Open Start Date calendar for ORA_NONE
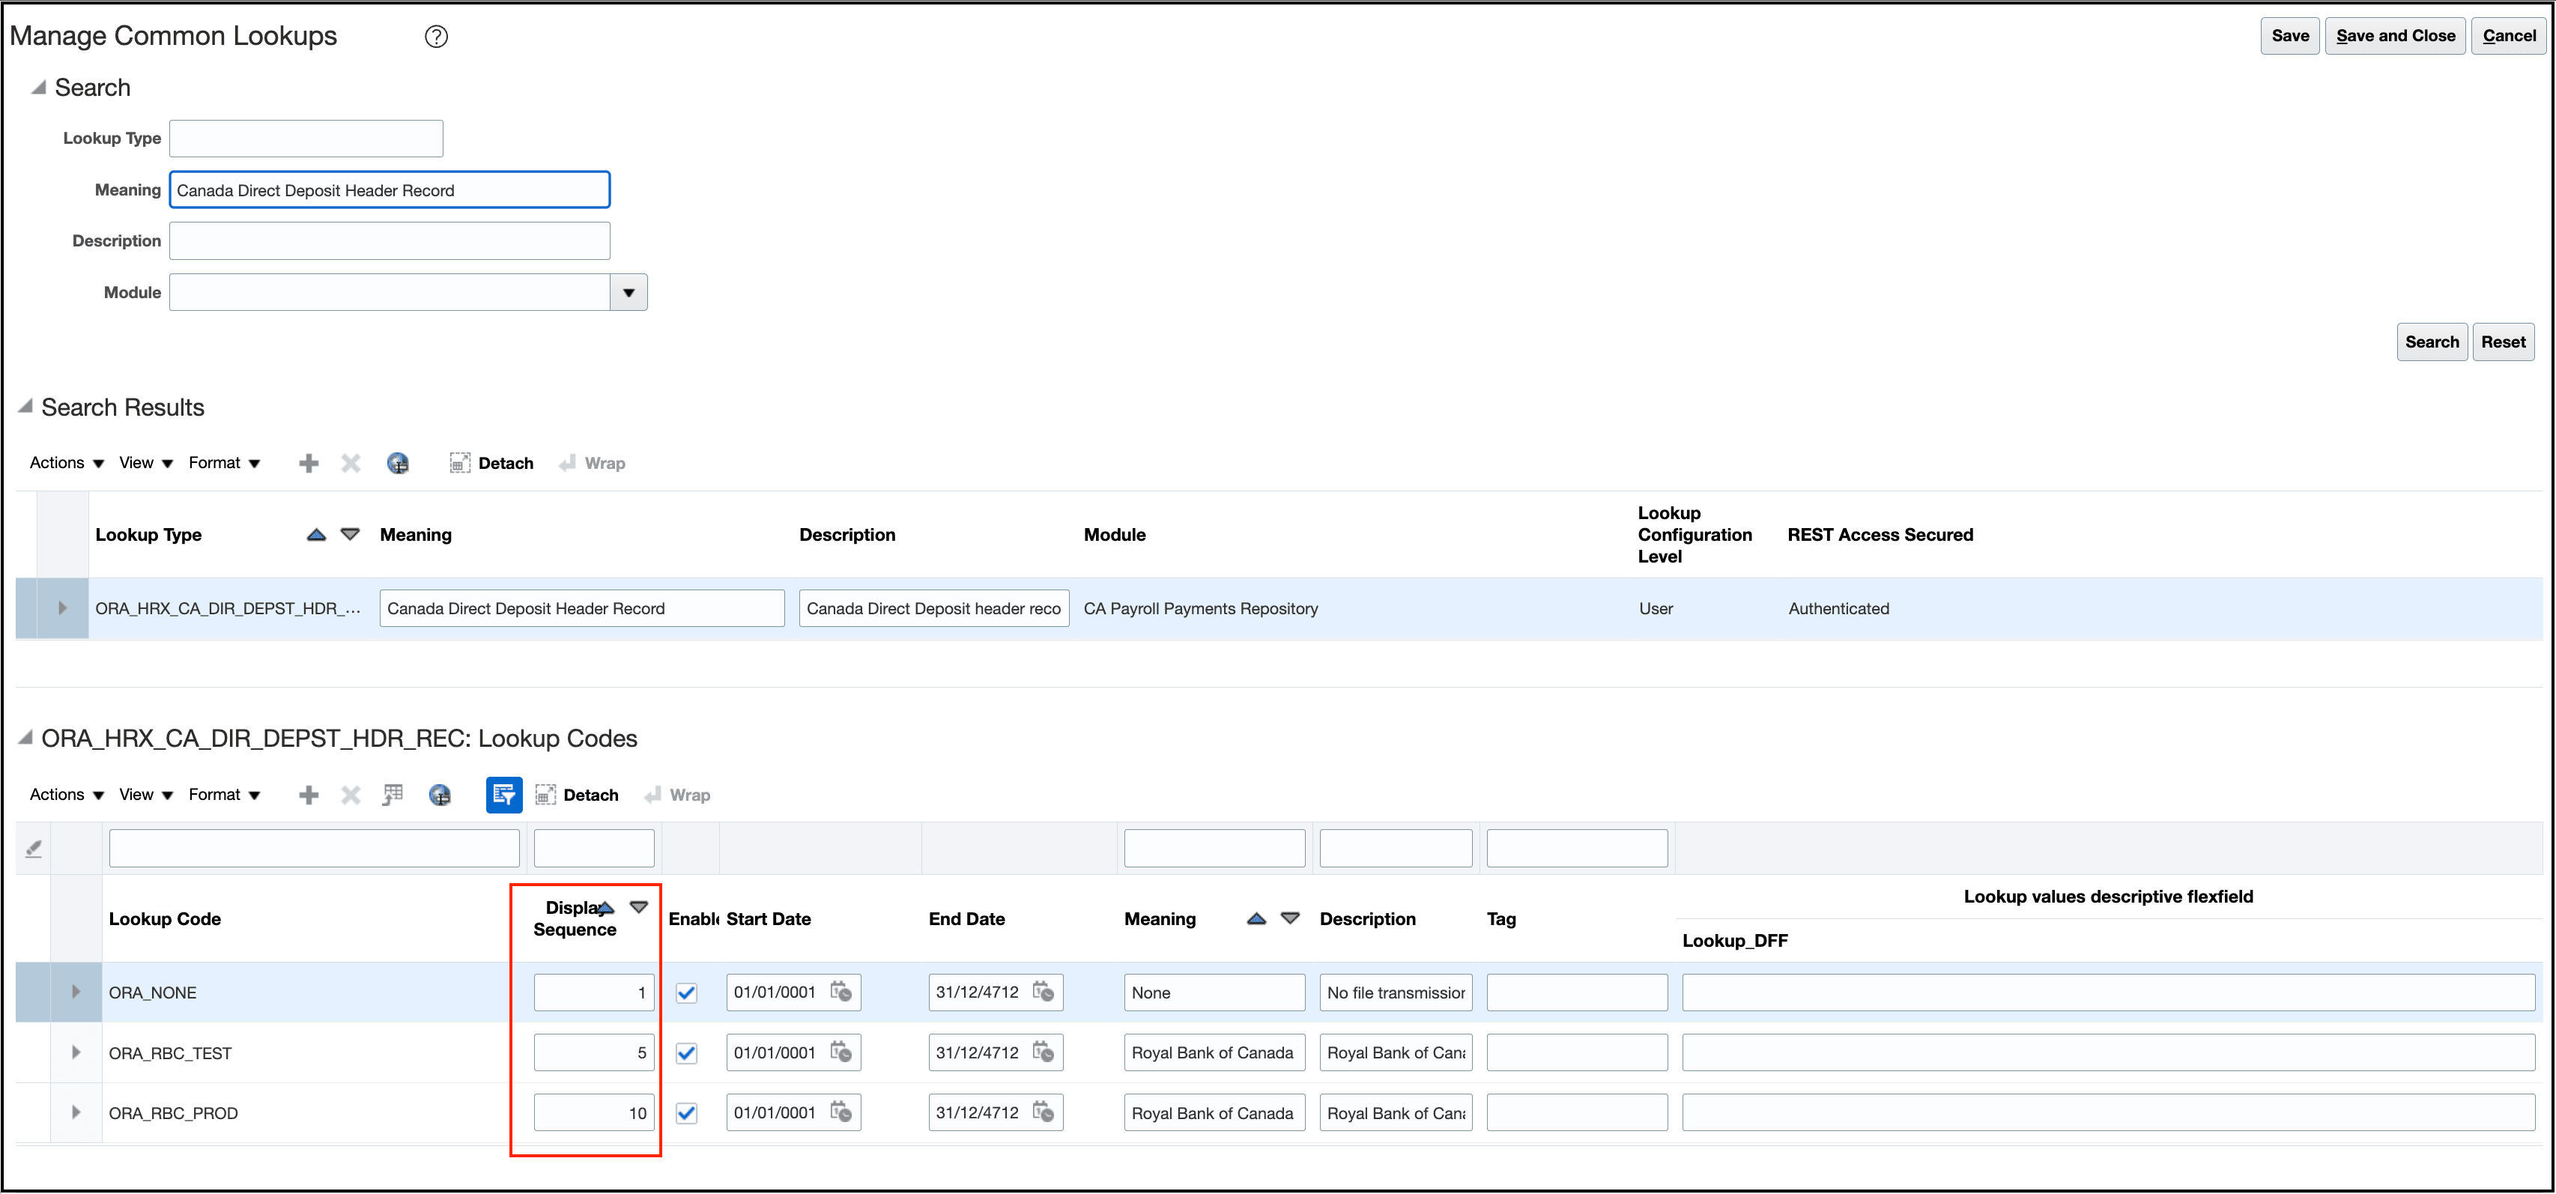Screen dimensions: 2556x1194 click(841, 993)
